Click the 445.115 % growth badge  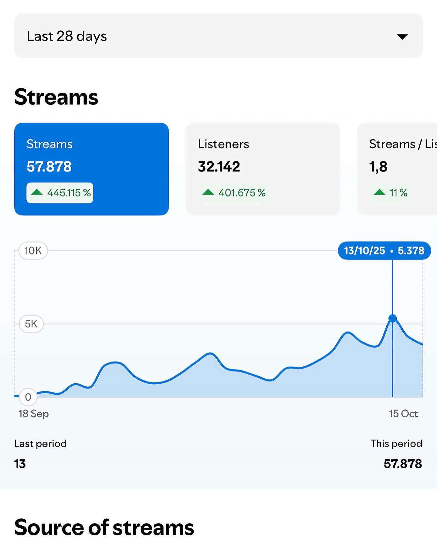click(x=60, y=193)
